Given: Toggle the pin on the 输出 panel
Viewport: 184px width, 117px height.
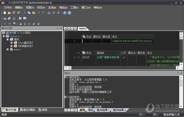Looking at the screenshot, I should coord(178,73).
